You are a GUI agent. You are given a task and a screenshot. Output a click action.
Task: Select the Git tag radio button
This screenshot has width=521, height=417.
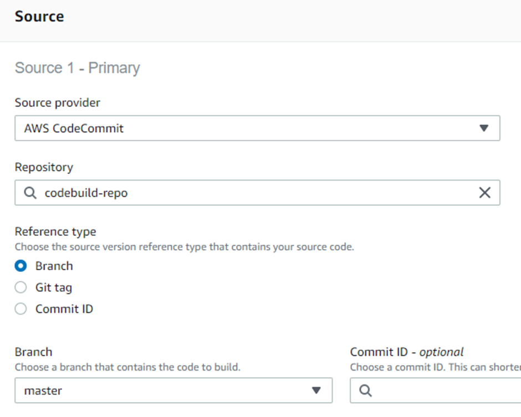[21, 287]
